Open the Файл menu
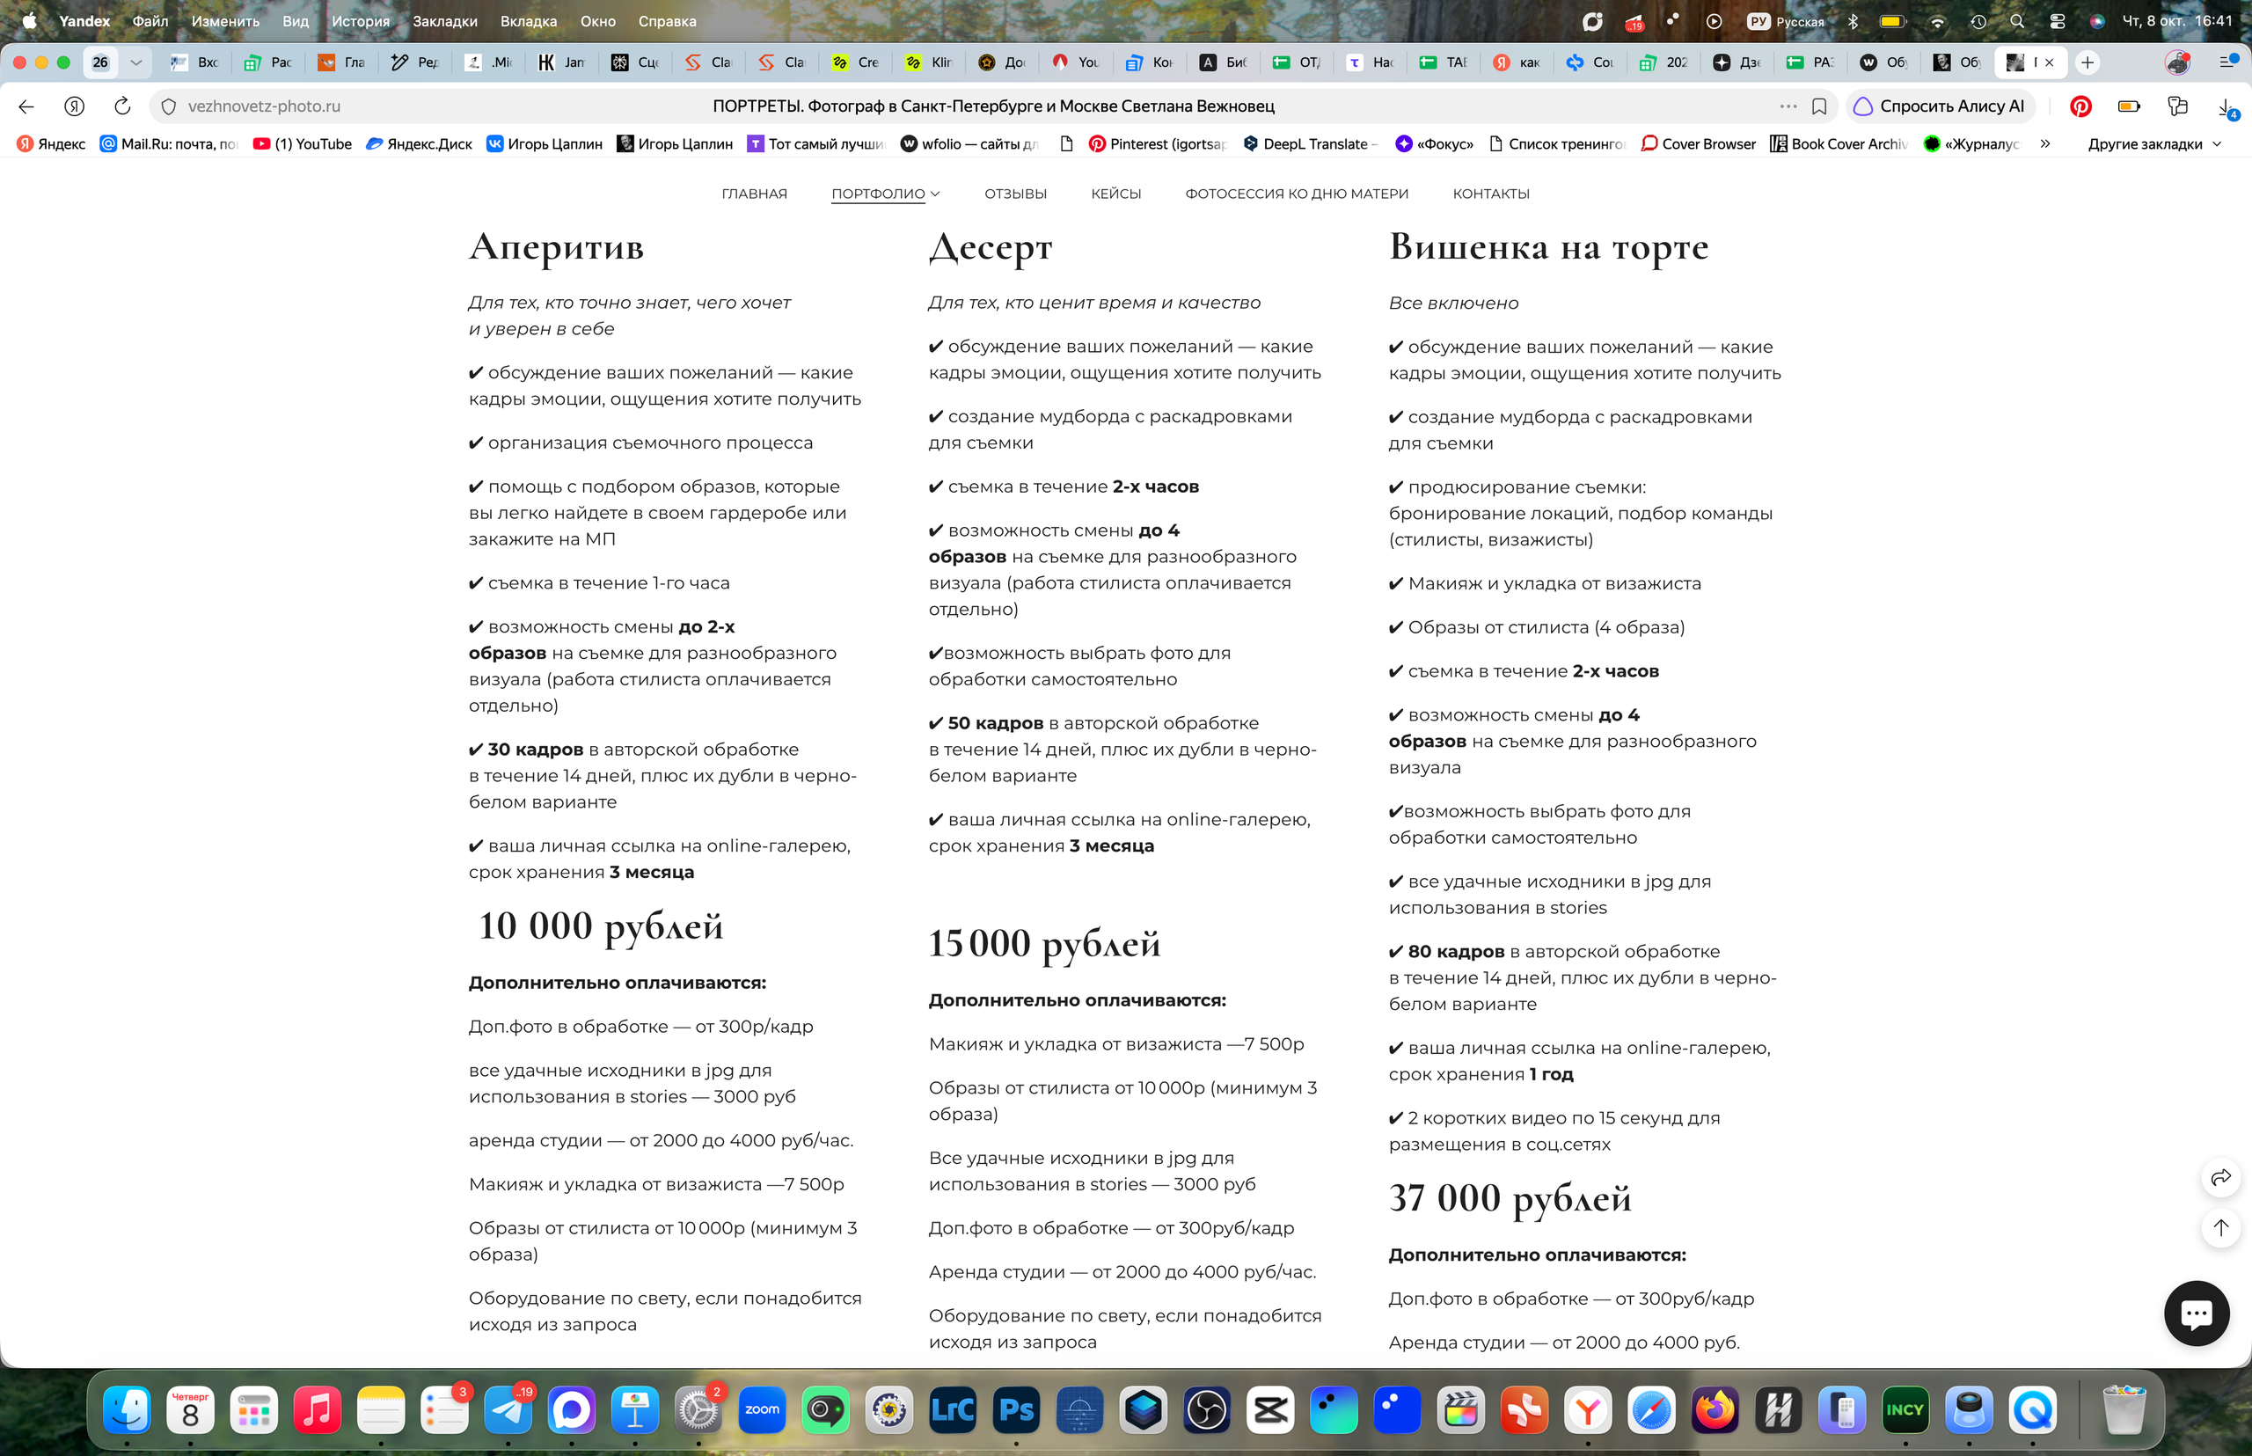Viewport: 2252px width, 1456px height. [x=150, y=21]
